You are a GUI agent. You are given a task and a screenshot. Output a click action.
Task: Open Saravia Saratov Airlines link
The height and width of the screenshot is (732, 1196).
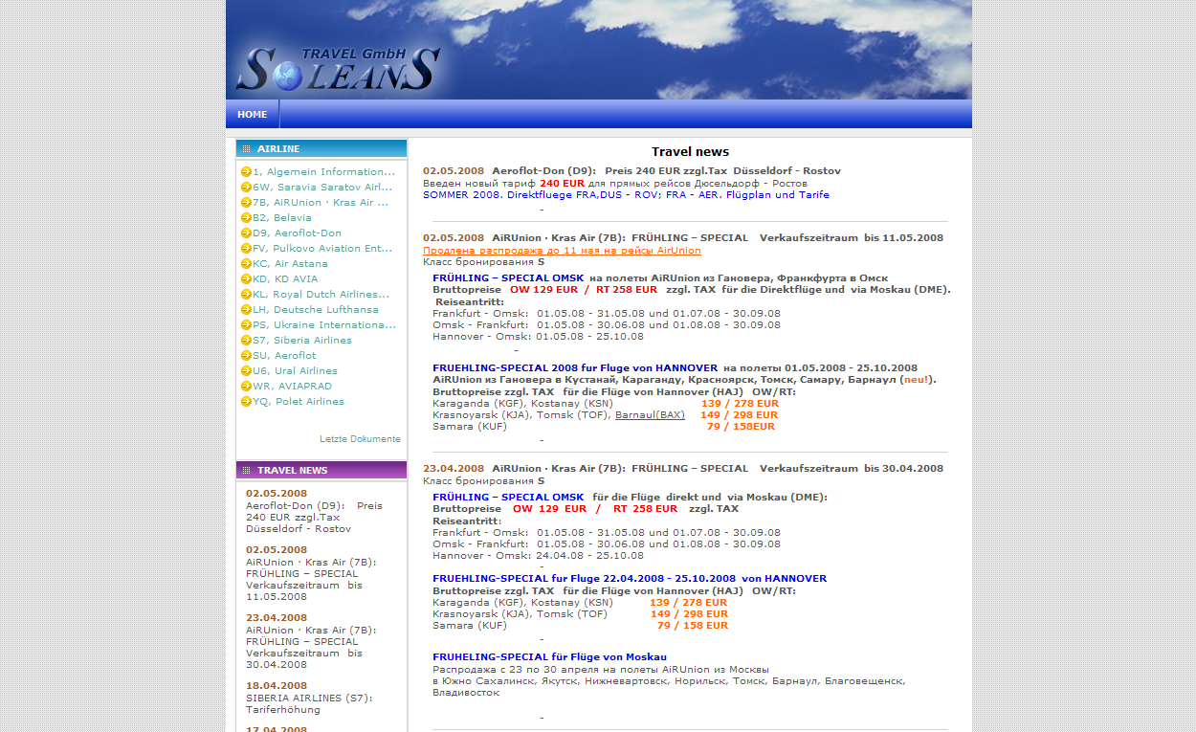tap(322, 188)
